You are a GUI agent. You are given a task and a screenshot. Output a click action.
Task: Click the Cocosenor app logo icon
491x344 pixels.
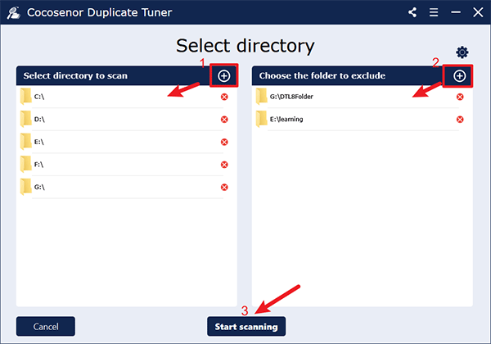click(x=14, y=12)
